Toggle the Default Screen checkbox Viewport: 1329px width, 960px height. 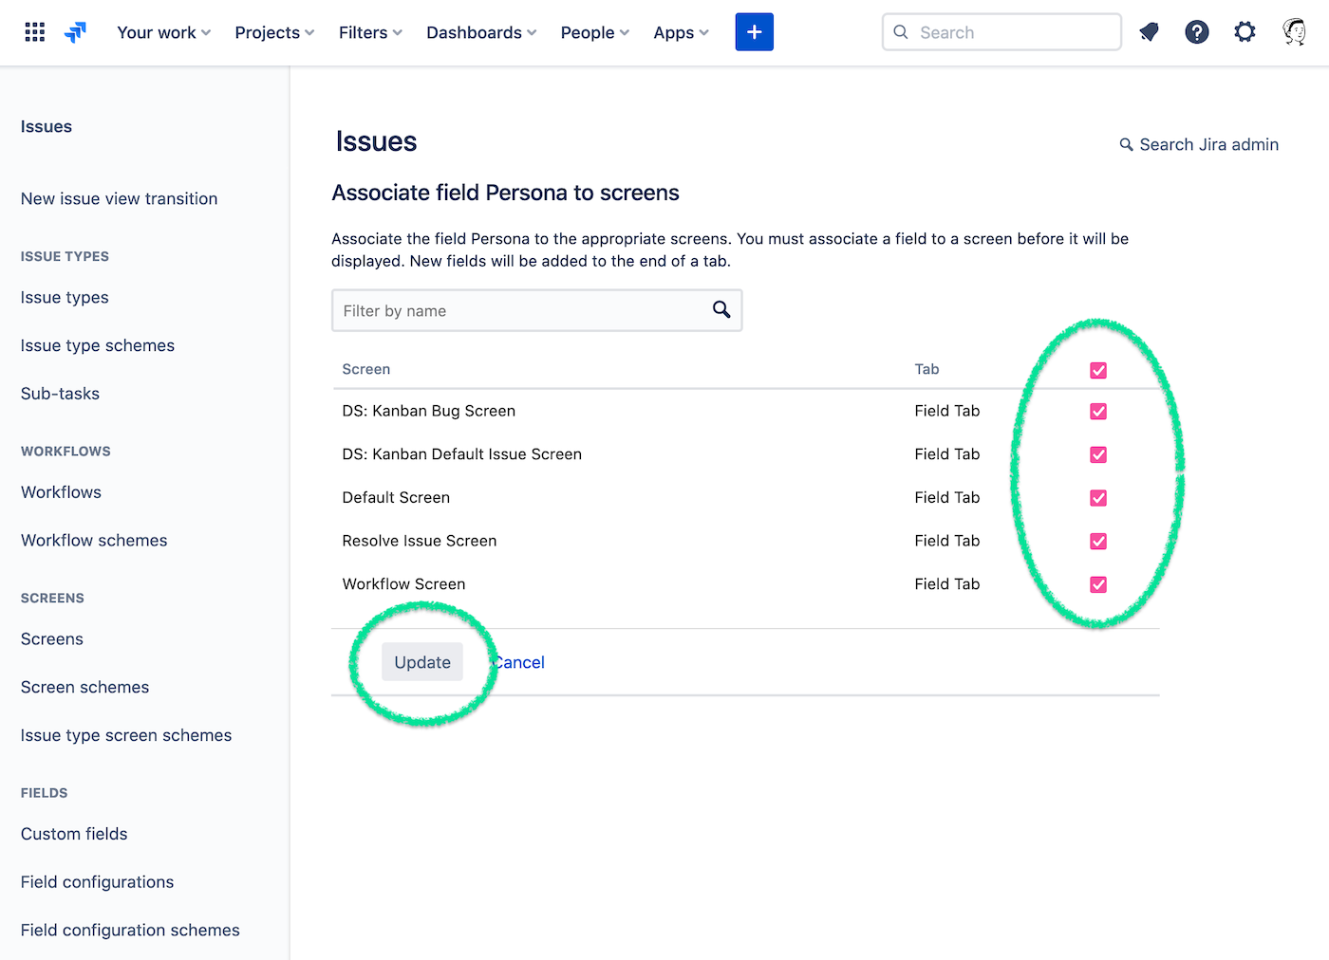(x=1098, y=498)
